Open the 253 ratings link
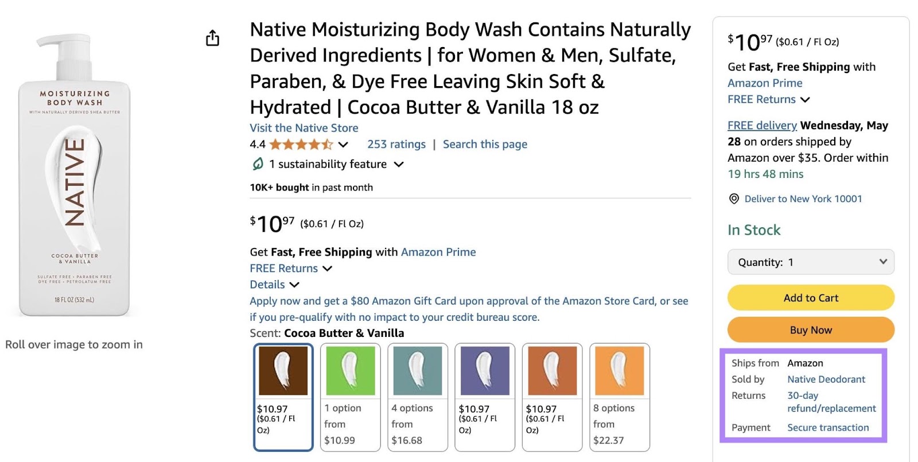The image size is (918, 462). pos(396,144)
